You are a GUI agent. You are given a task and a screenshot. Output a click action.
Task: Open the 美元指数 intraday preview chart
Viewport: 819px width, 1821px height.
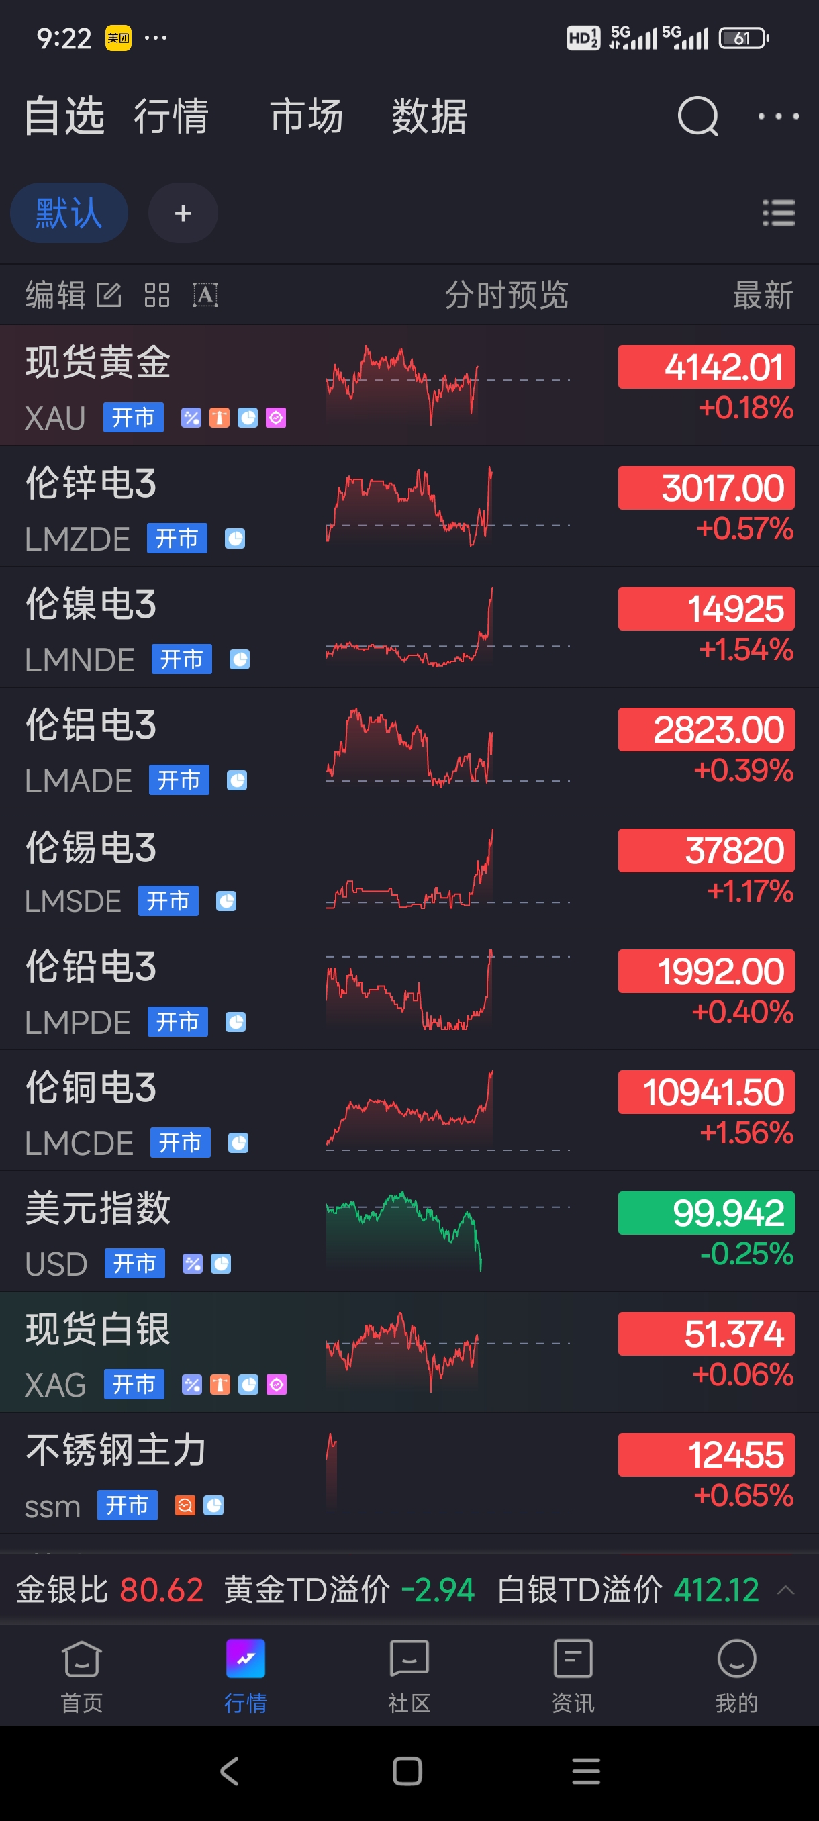(x=446, y=1231)
